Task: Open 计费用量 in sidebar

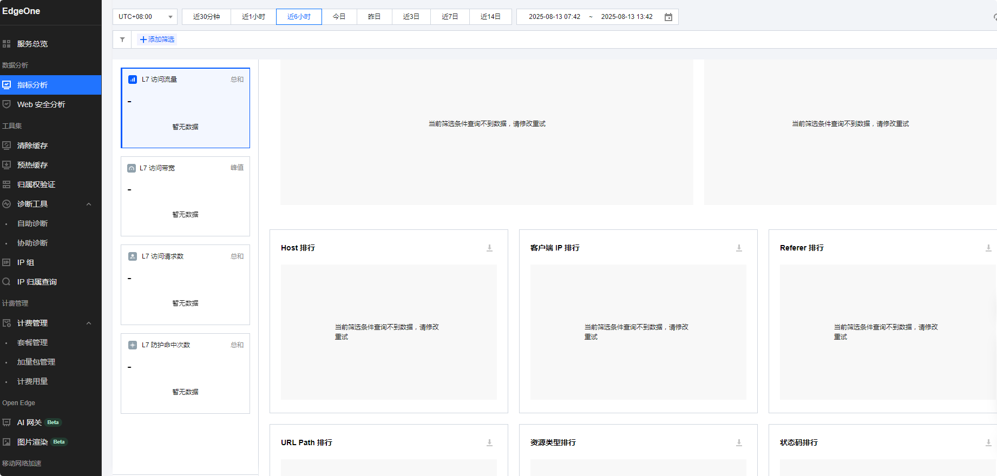Action: point(32,381)
